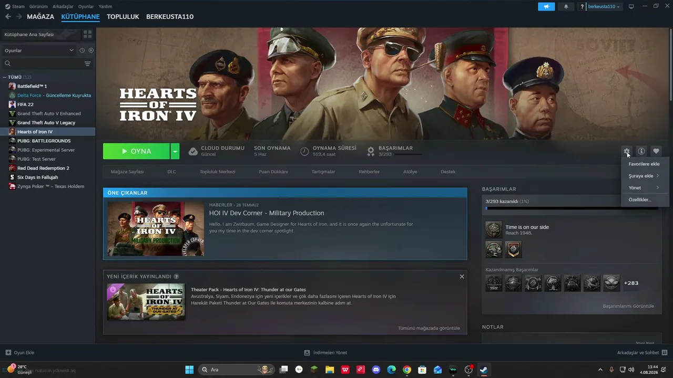Go forward with the right arrow
673x378 pixels.
[19, 17]
